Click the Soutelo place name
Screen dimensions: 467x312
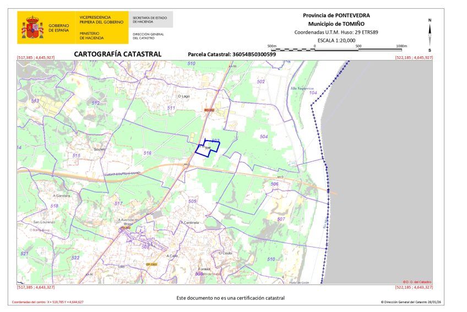point(100,149)
